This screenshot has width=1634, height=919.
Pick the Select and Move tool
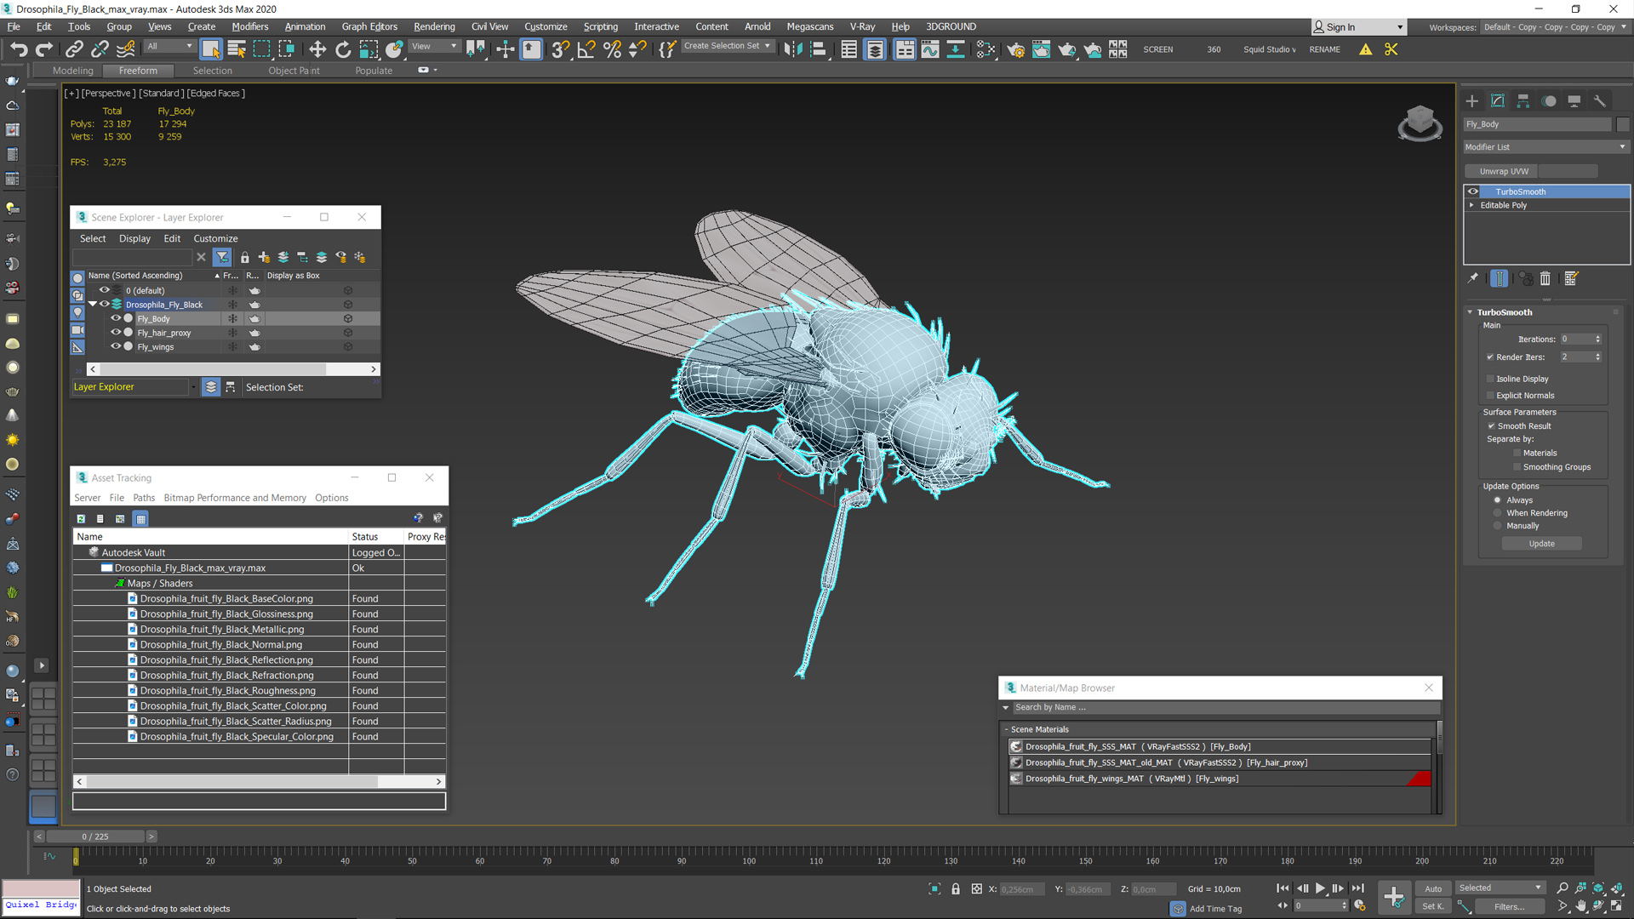tap(317, 49)
